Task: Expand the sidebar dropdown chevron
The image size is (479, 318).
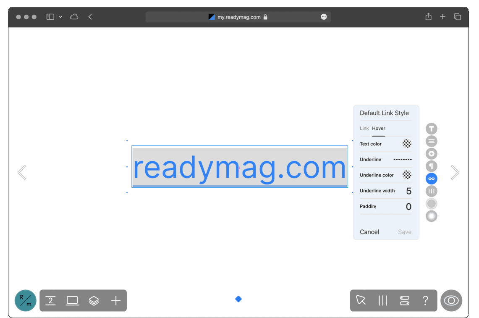Action: (60, 17)
